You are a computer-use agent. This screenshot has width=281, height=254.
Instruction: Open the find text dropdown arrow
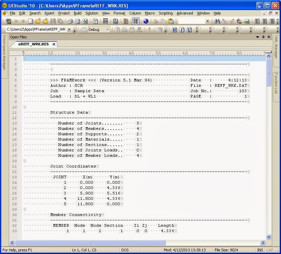tap(208, 21)
